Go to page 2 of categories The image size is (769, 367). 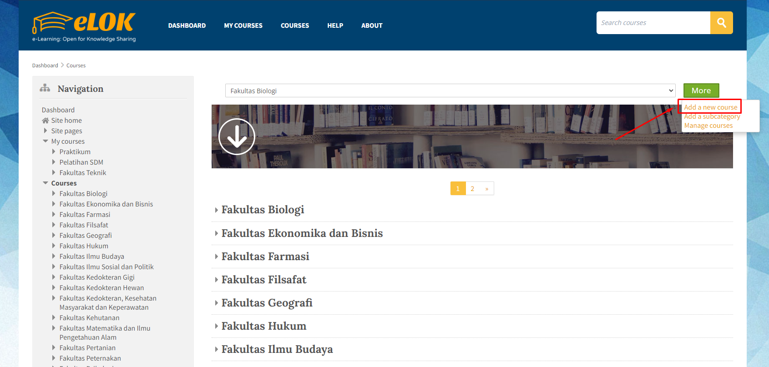[x=472, y=189]
